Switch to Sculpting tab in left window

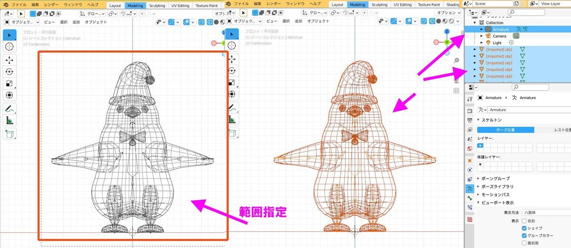(157, 5)
